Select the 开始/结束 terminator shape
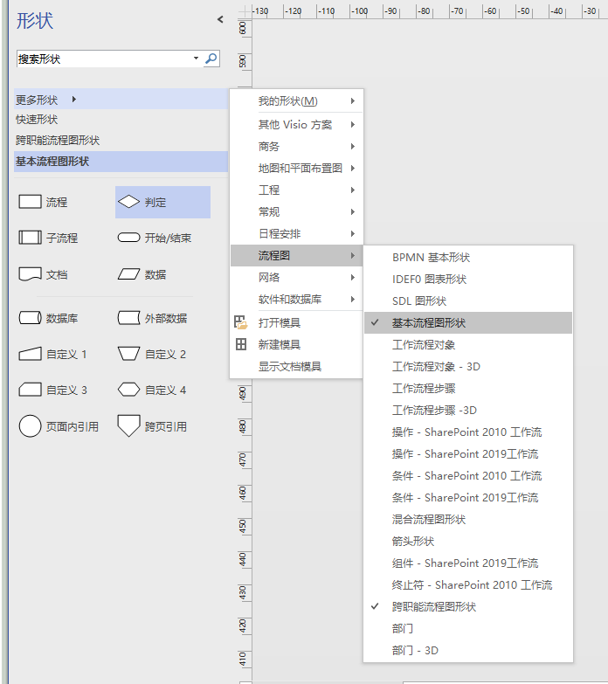The image size is (608, 684). tap(155, 238)
